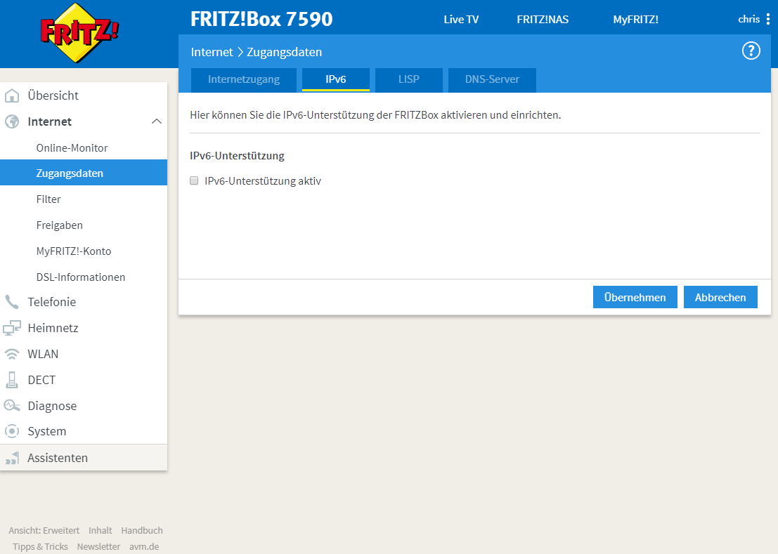Select the IPv6 tab
Viewport: 778px width, 554px height.
[336, 80]
